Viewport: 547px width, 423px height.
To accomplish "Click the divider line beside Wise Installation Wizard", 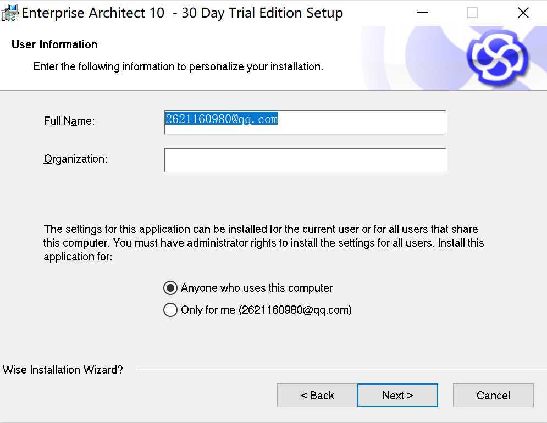I will (x=342, y=369).
